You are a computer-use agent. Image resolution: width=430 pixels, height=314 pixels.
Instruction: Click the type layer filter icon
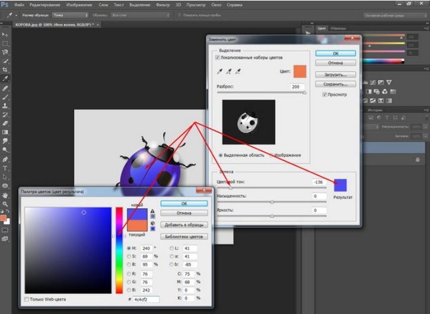387,117
